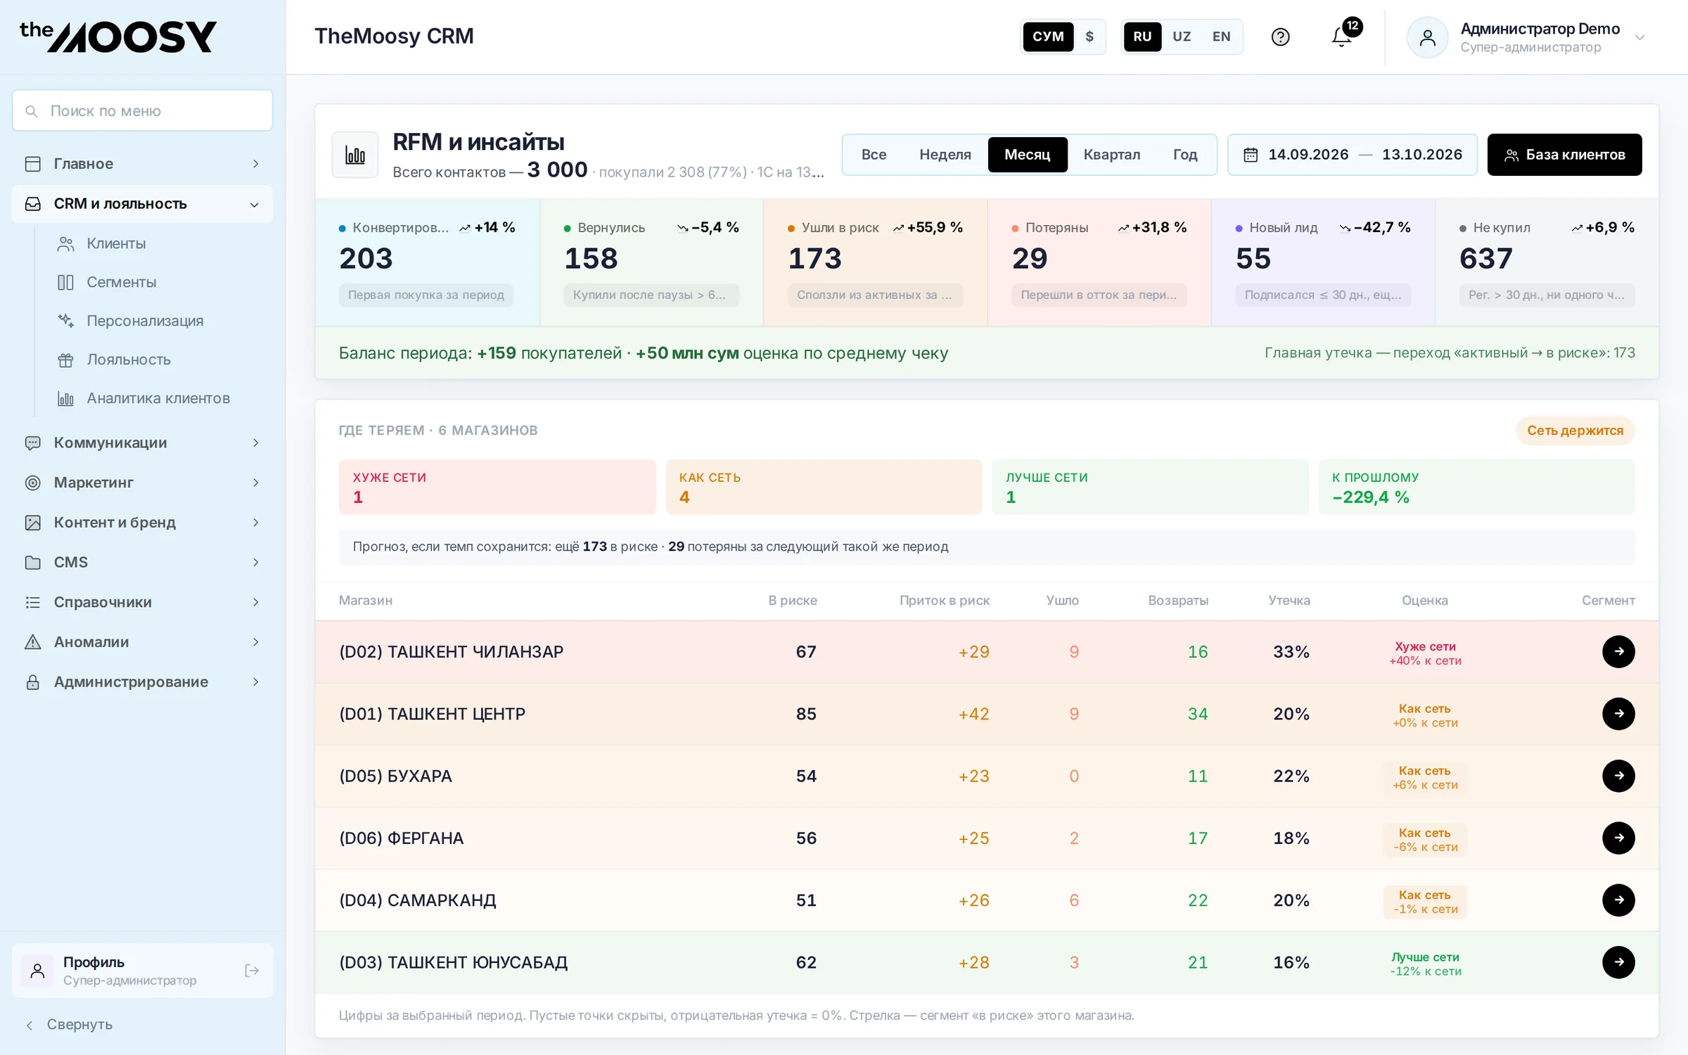The height and width of the screenshot is (1055, 1688).
Task: Click the RFM chart icon in header
Action: tap(355, 155)
